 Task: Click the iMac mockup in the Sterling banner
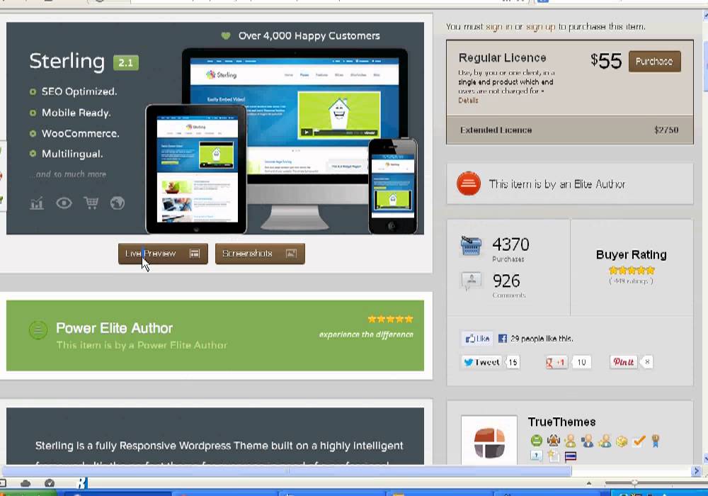click(x=295, y=139)
